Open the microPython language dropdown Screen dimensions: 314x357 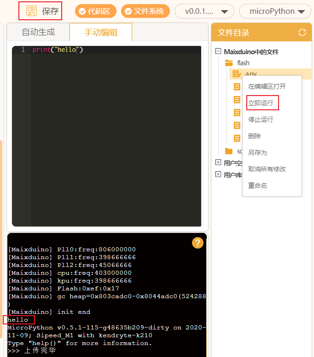(x=275, y=11)
